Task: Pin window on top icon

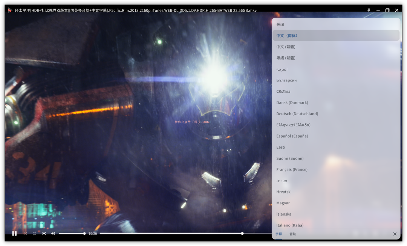Action: (x=369, y=11)
